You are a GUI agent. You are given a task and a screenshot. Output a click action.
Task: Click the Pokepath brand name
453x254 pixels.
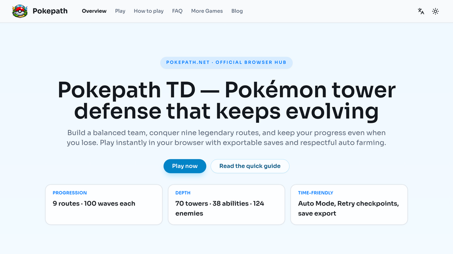pyautogui.click(x=50, y=11)
